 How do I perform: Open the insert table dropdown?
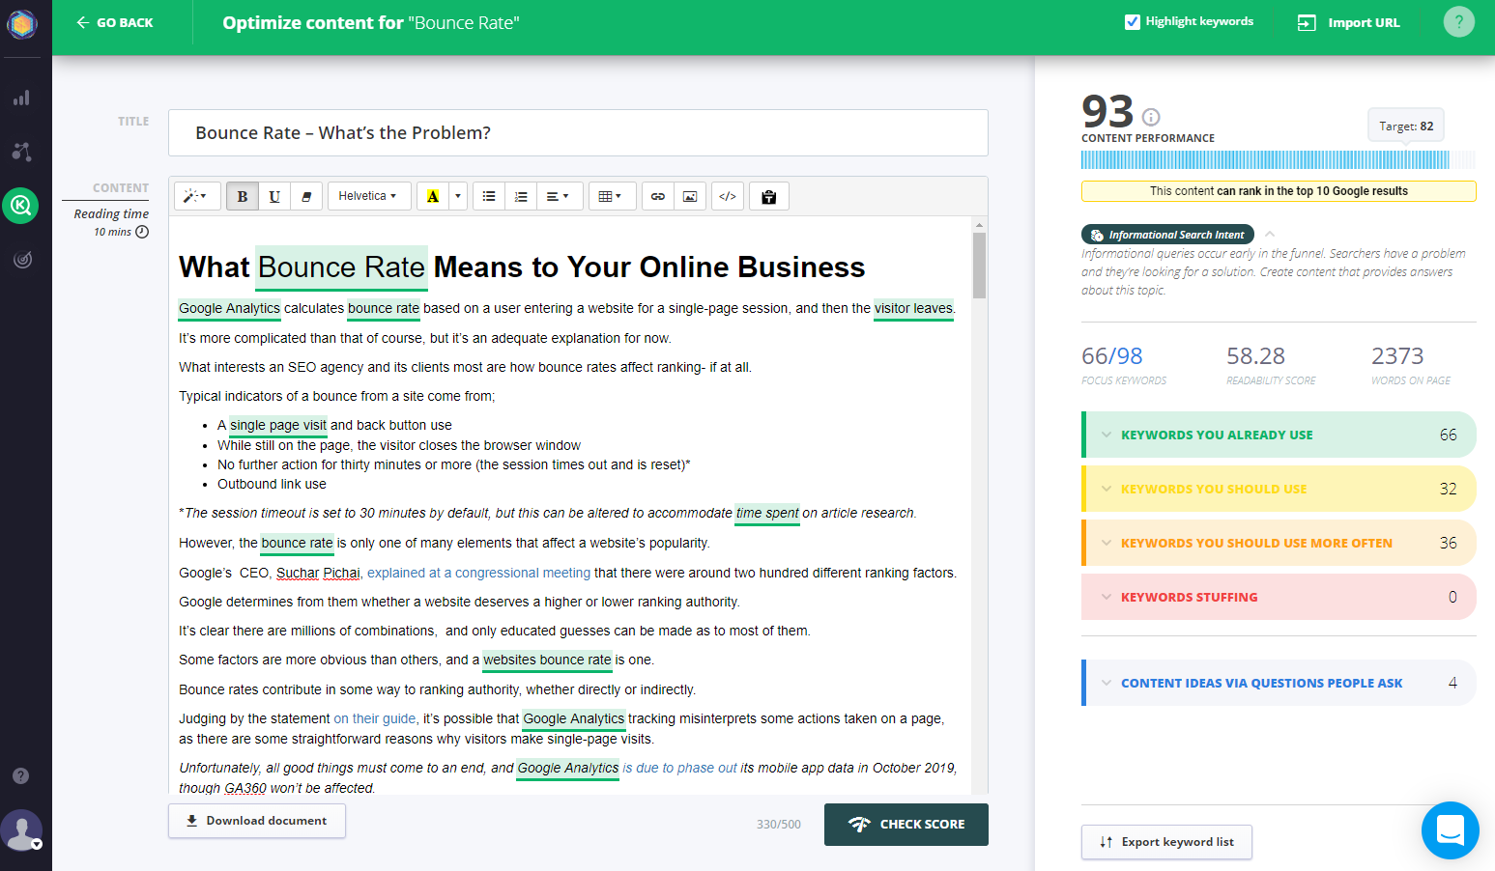[x=613, y=196]
